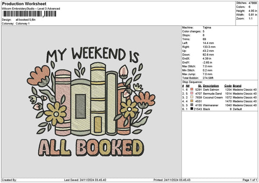Click the Machine value Tajima
Screen dimensions: 259x183
pyautogui.click(x=207, y=27)
